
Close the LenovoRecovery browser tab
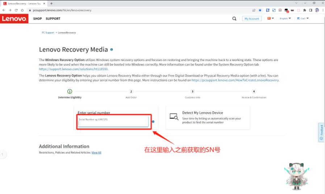[x=44, y=4]
